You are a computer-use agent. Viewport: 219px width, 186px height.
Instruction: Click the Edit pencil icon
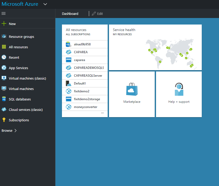[94, 14]
